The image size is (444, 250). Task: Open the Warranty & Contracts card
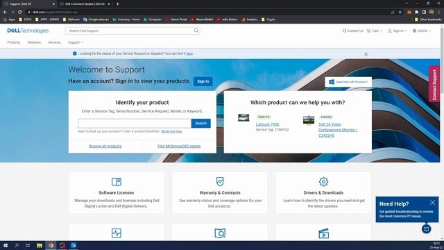[x=220, y=193]
